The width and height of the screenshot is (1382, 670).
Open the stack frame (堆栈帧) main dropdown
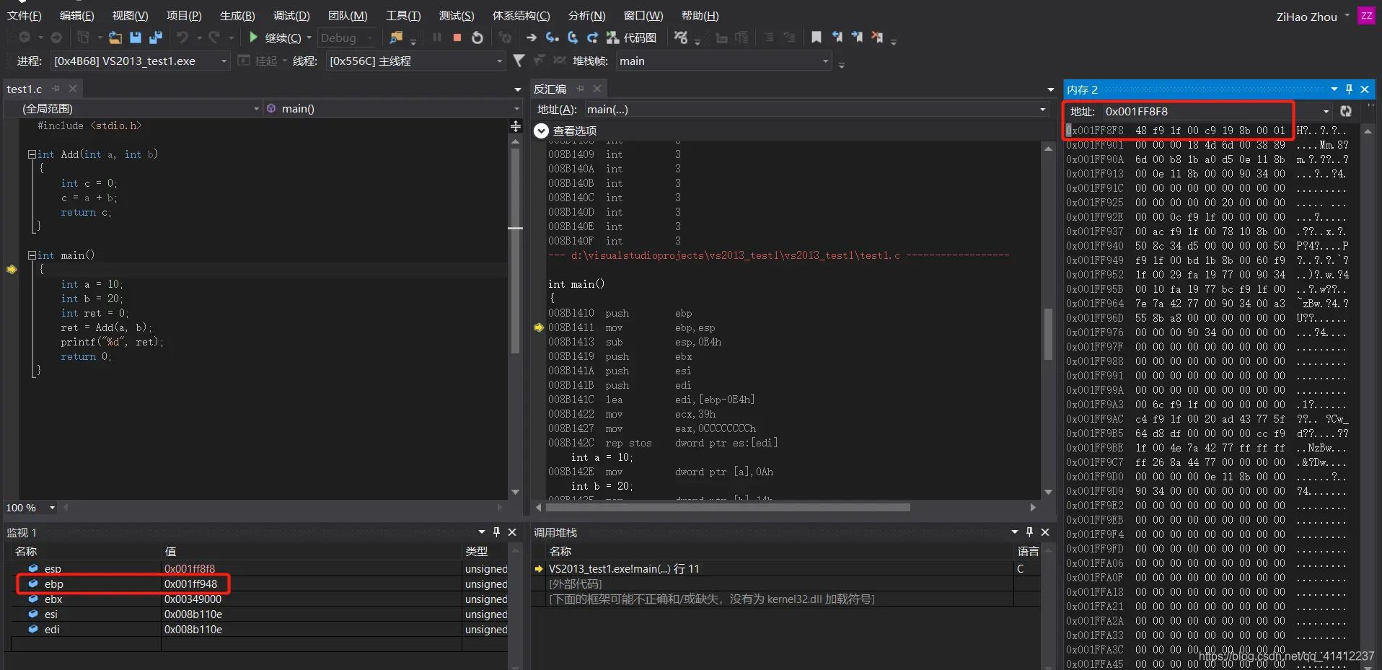click(x=724, y=61)
